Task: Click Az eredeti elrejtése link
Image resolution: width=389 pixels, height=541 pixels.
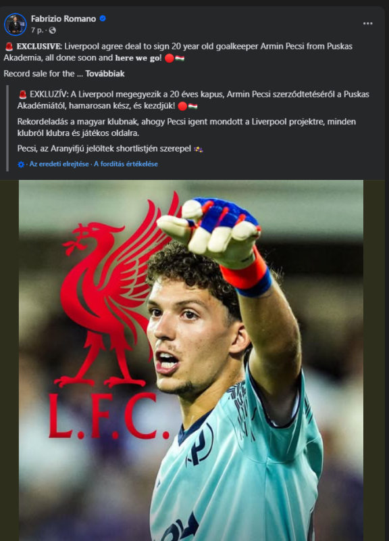Action: 59,164
